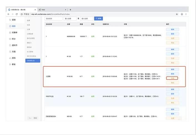
Task: Click 编辑 for the 扫码促销活动4 activity
Action: (172, 109)
